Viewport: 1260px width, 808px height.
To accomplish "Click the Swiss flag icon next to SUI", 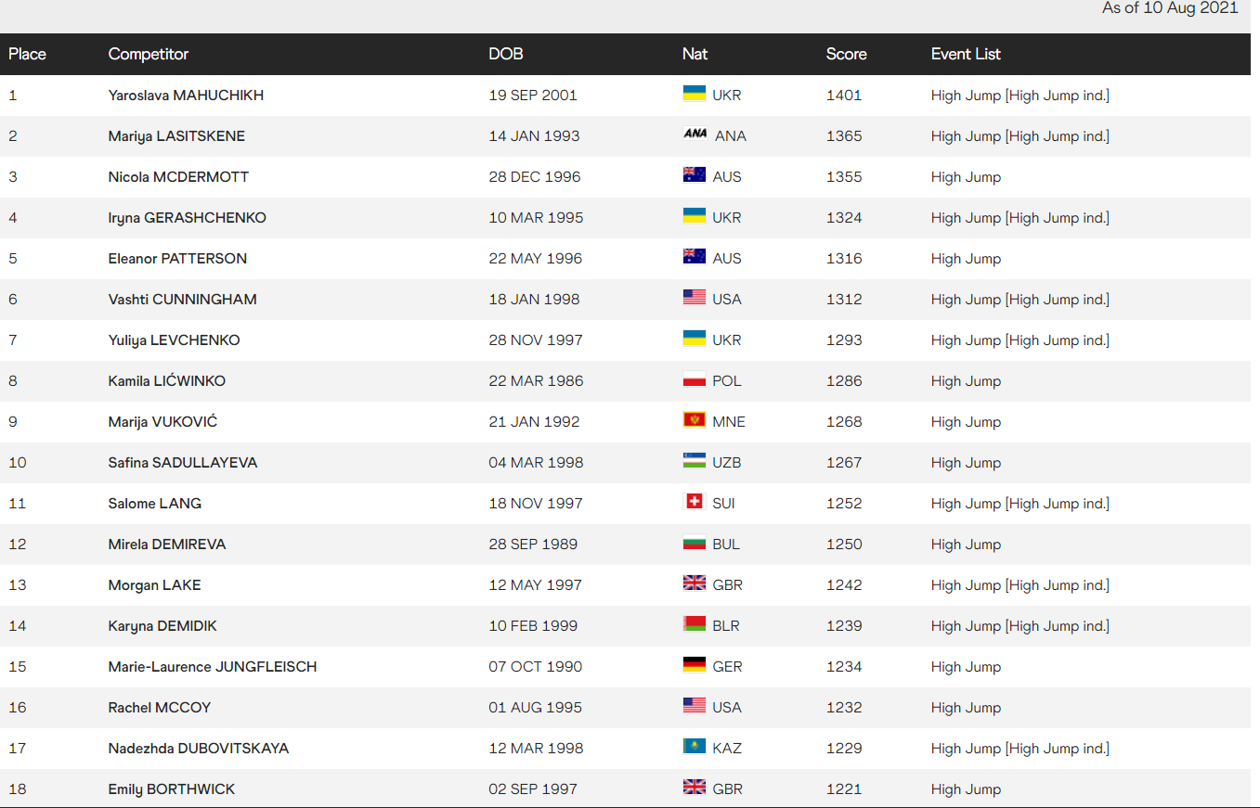I will [x=694, y=503].
